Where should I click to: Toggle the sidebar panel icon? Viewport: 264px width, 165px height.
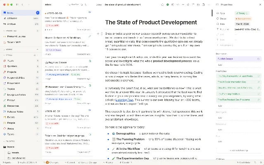coord(17,5)
